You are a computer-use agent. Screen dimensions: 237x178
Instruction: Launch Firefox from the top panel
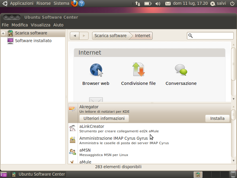tap(74, 4)
